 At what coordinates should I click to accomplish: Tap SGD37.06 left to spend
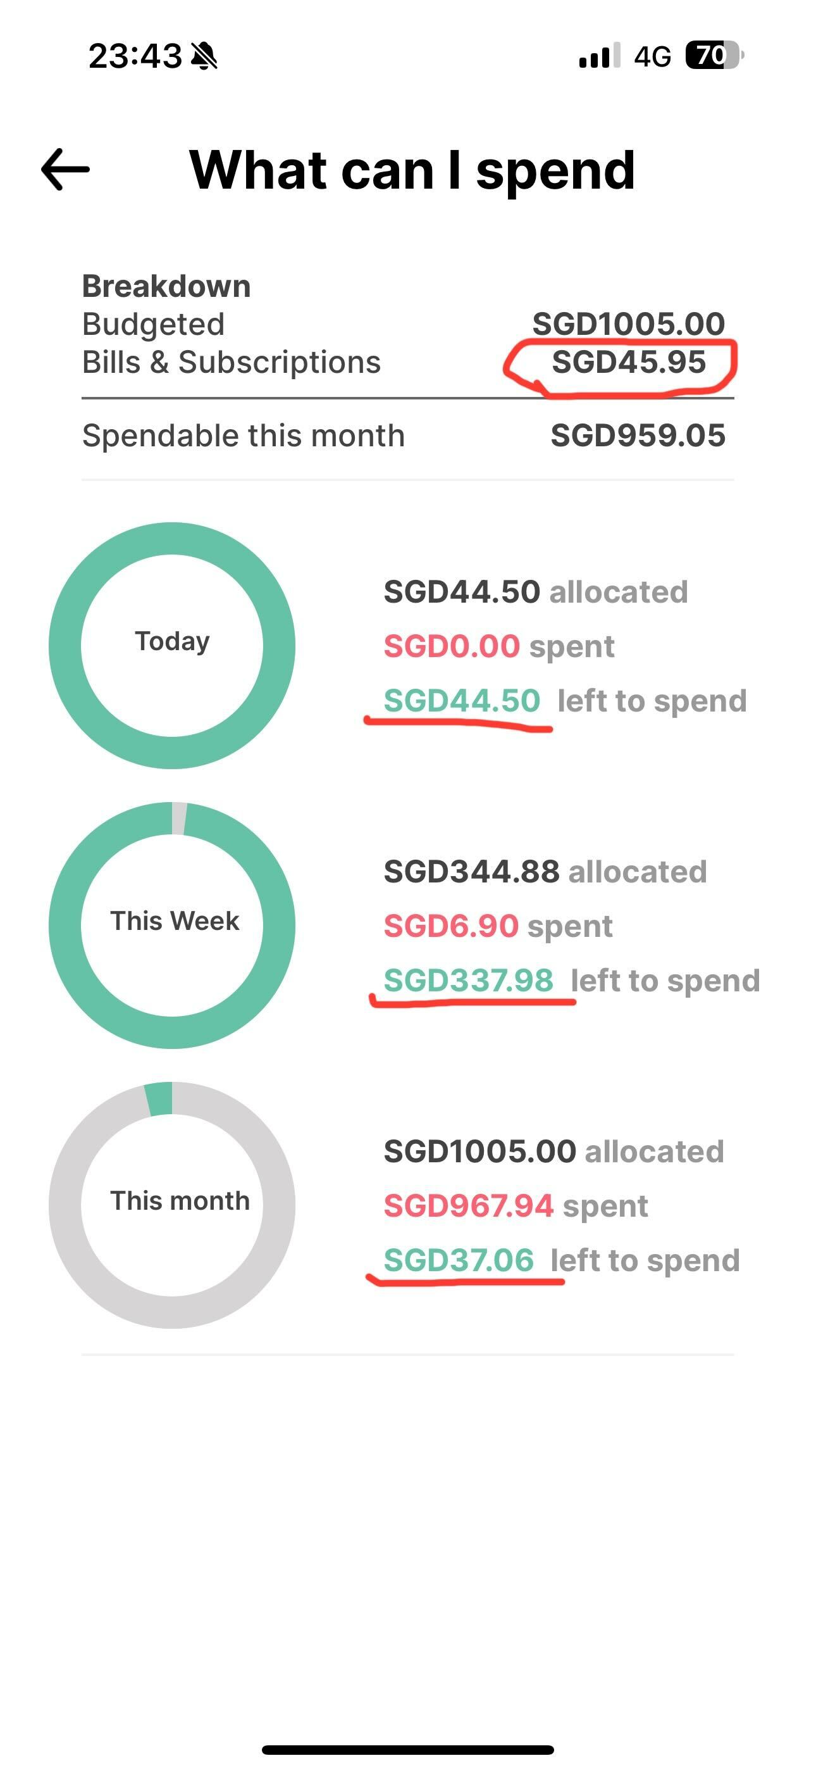458,1260
